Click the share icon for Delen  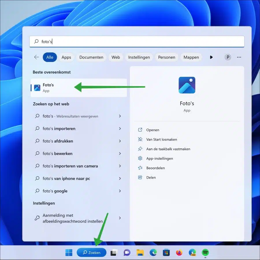click(140, 177)
